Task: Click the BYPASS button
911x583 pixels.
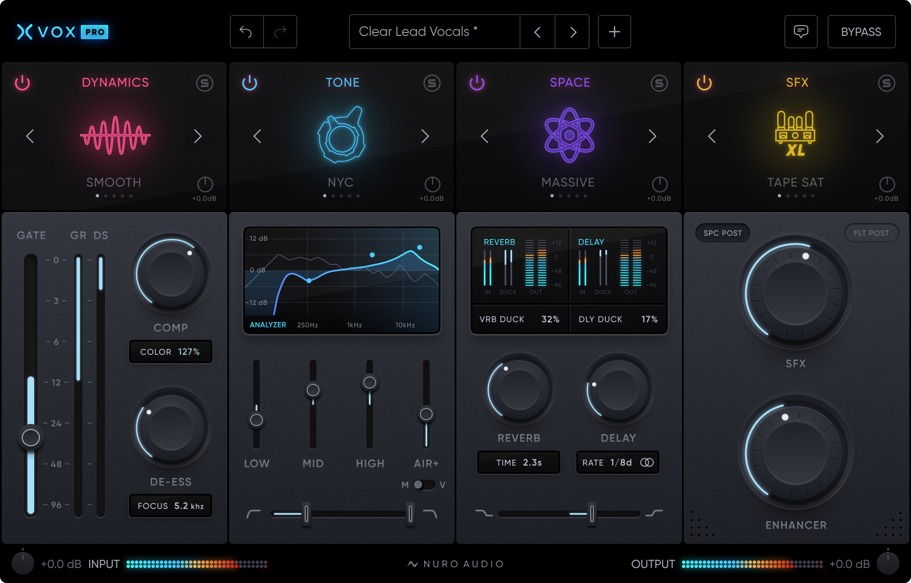Action: point(861,32)
